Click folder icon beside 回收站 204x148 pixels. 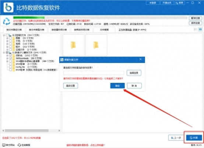(x=14, y=55)
